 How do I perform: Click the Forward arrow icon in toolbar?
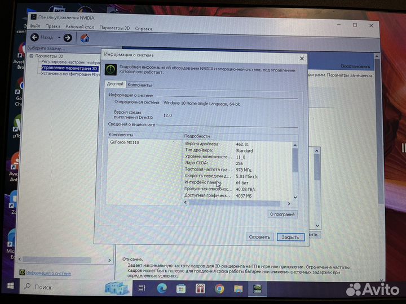tap(68, 38)
